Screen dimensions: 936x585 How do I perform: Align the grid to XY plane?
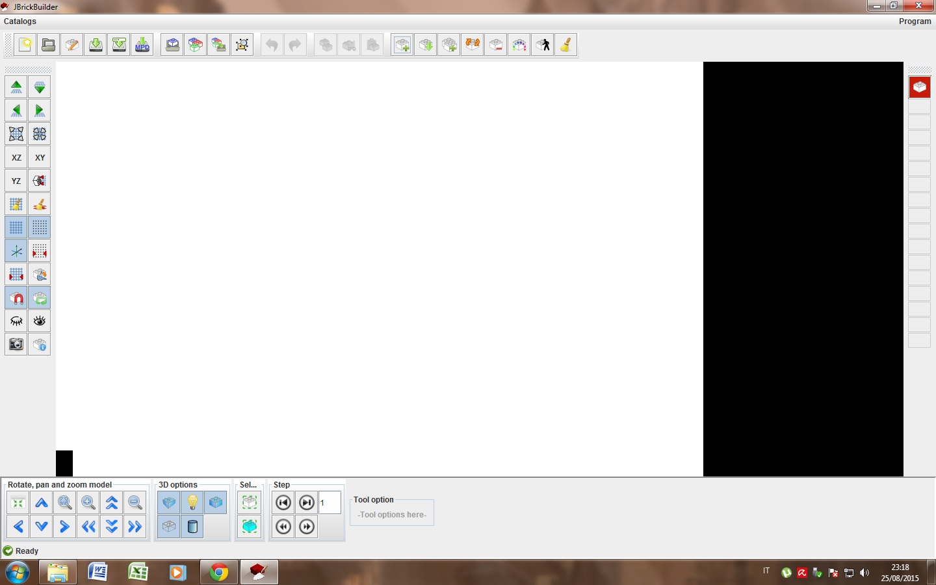point(40,157)
